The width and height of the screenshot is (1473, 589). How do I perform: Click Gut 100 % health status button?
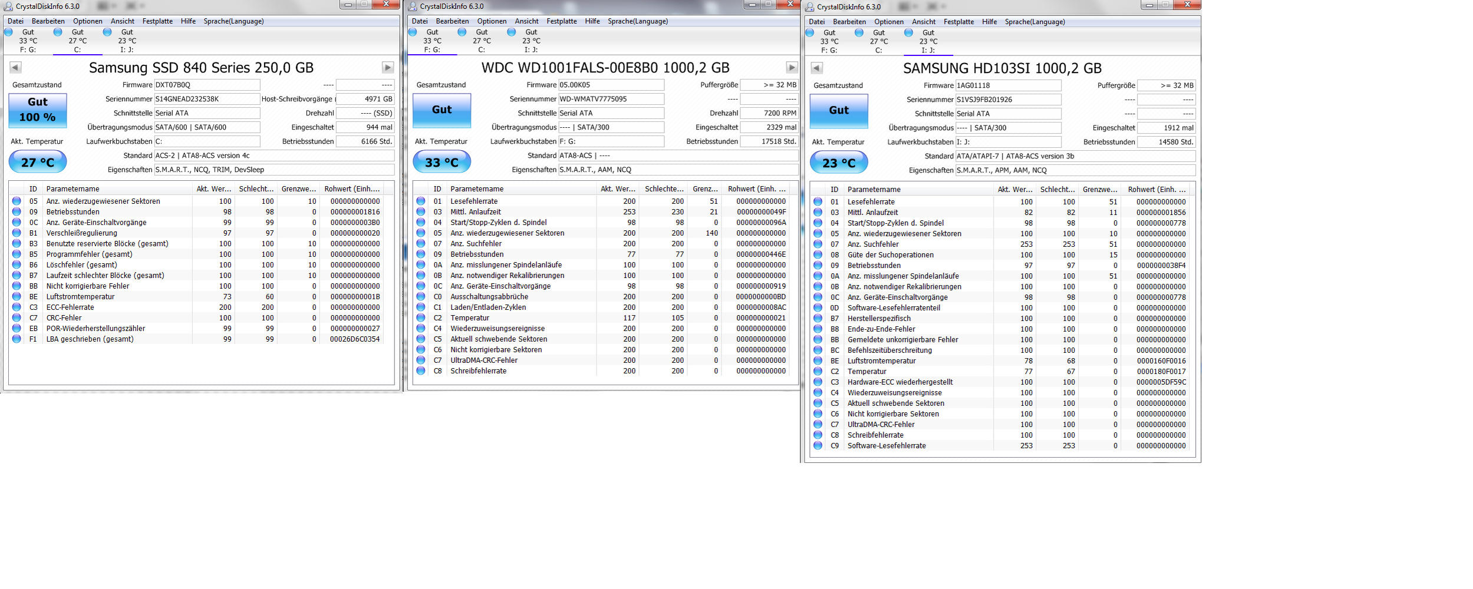[38, 110]
